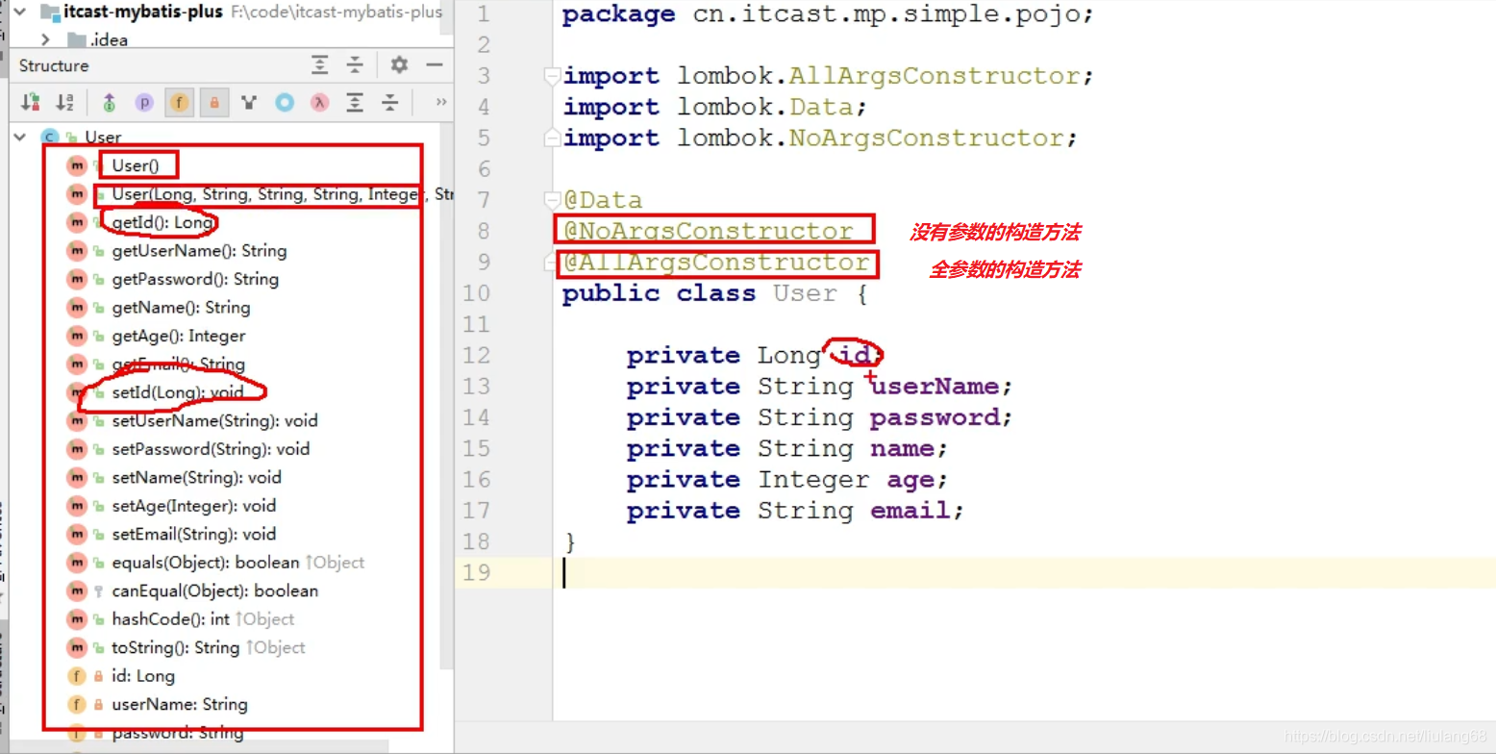Toggle Show Fields orange f icon
Image resolution: width=1496 pixels, height=754 pixels.
(179, 102)
